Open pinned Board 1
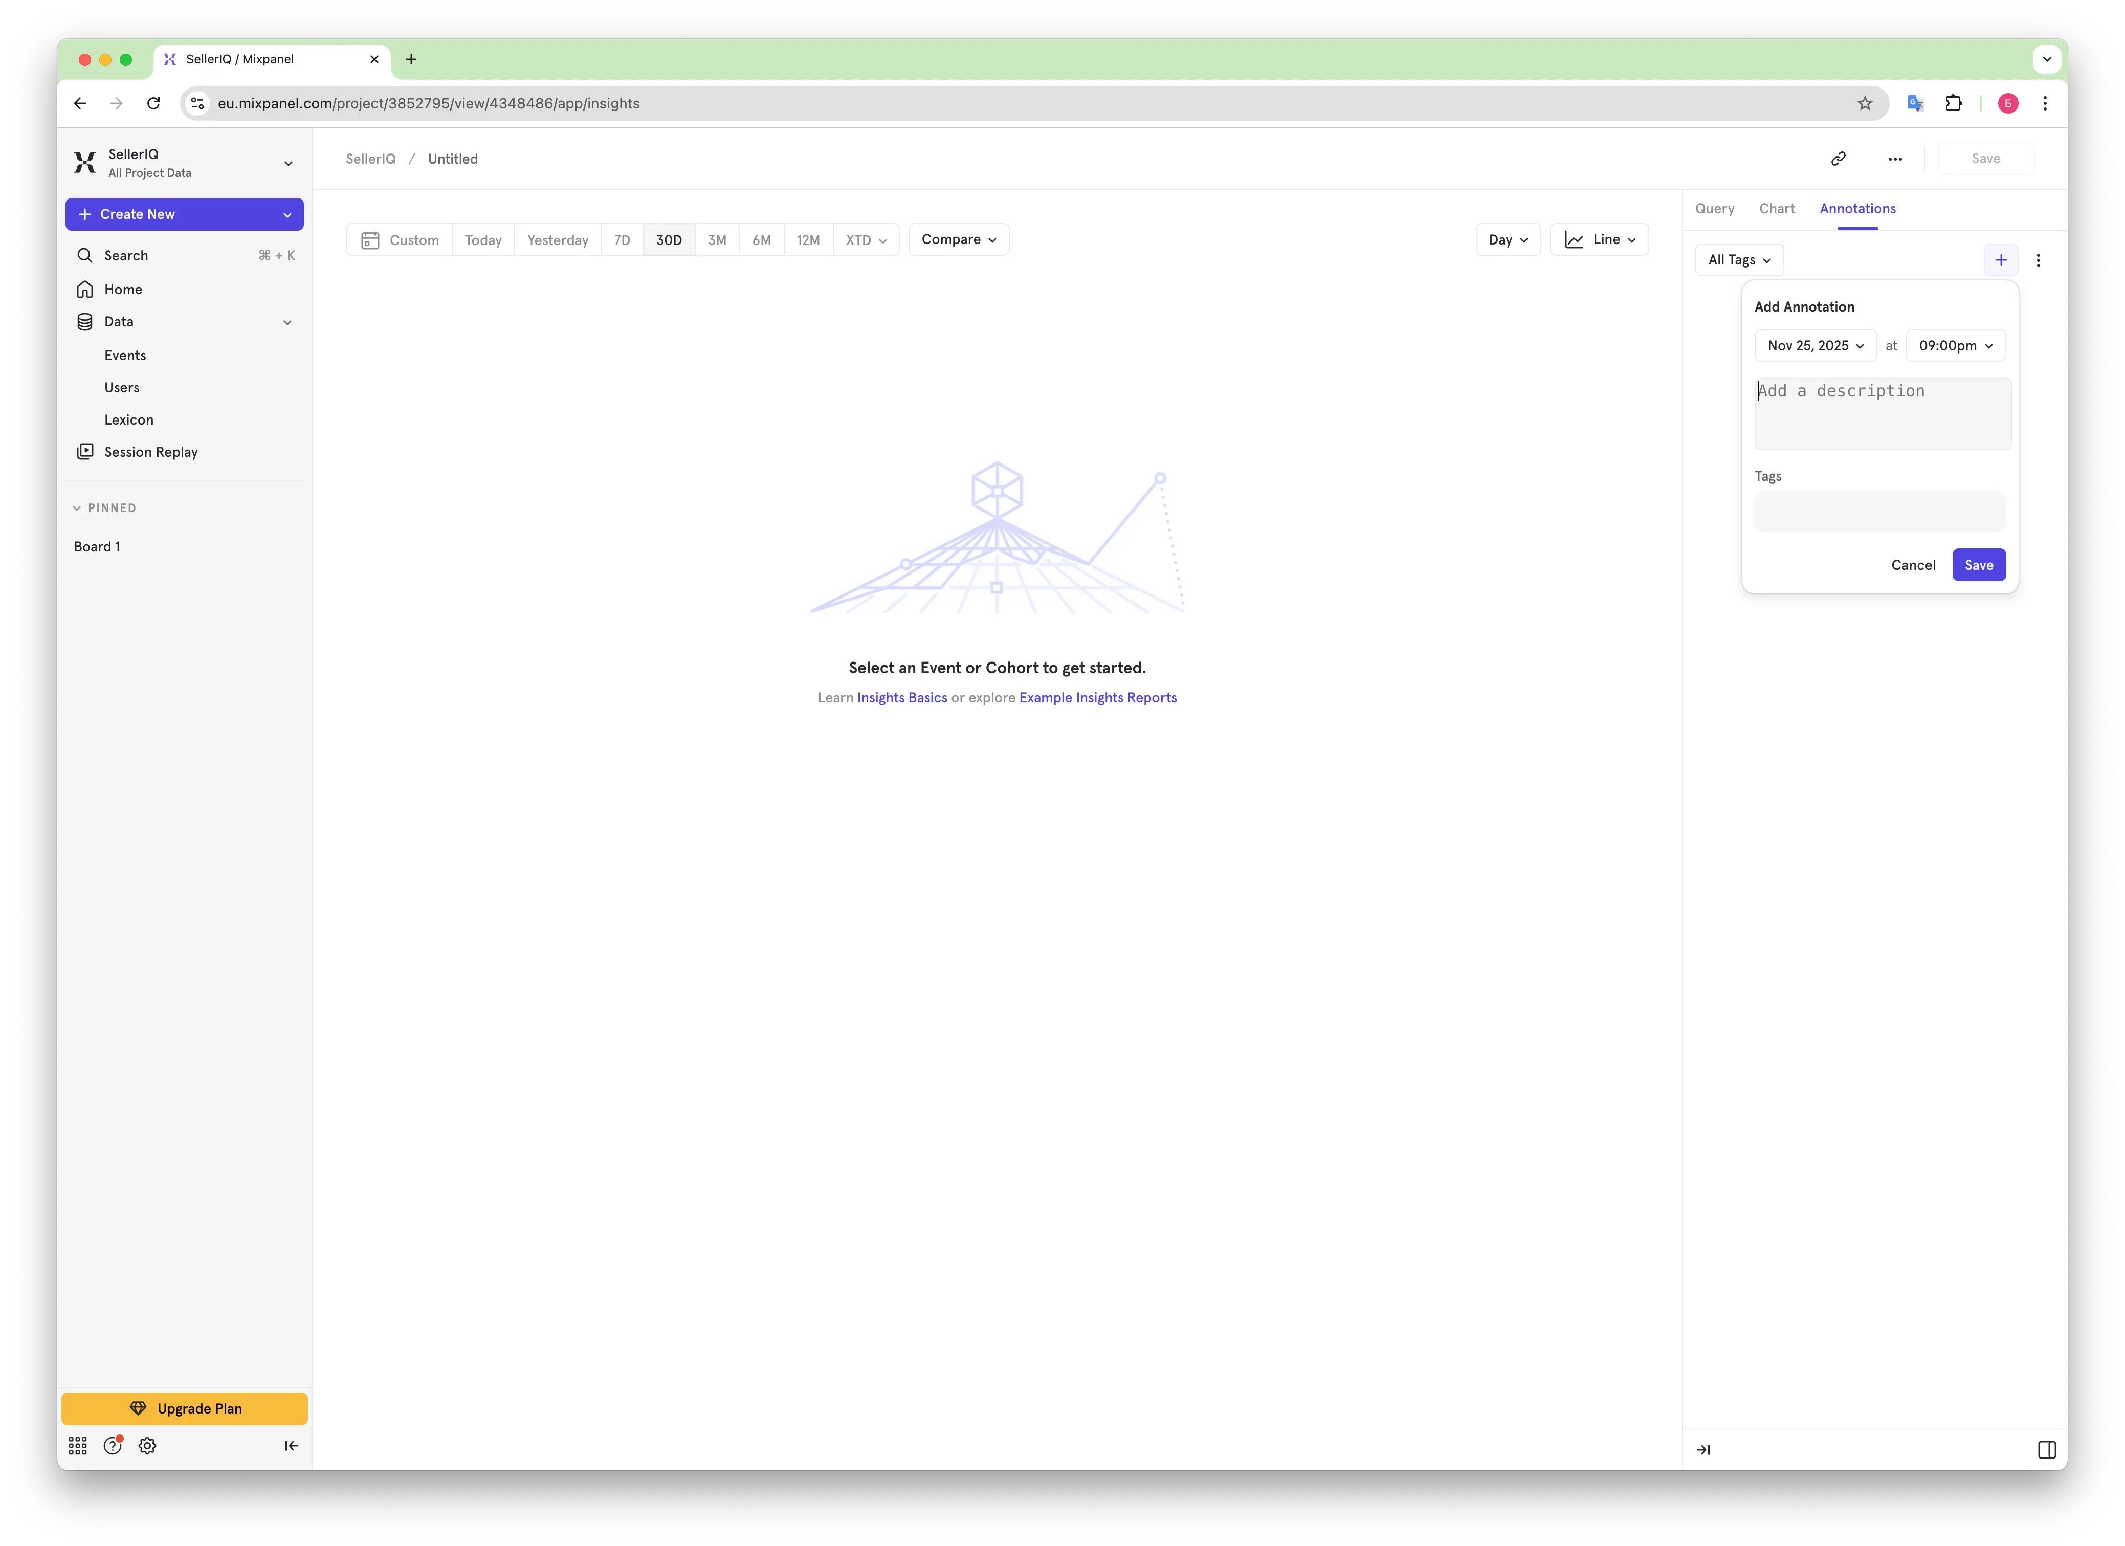The image size is (2125, 1546). tap(97, 546)
